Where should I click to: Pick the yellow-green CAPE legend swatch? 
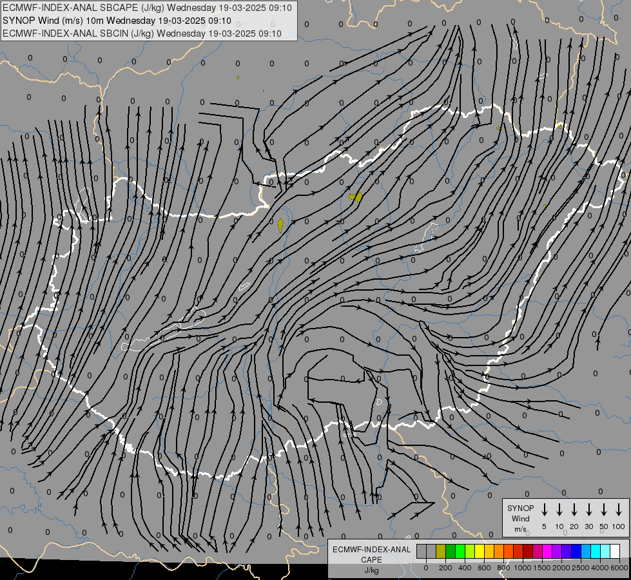(470, 551)
